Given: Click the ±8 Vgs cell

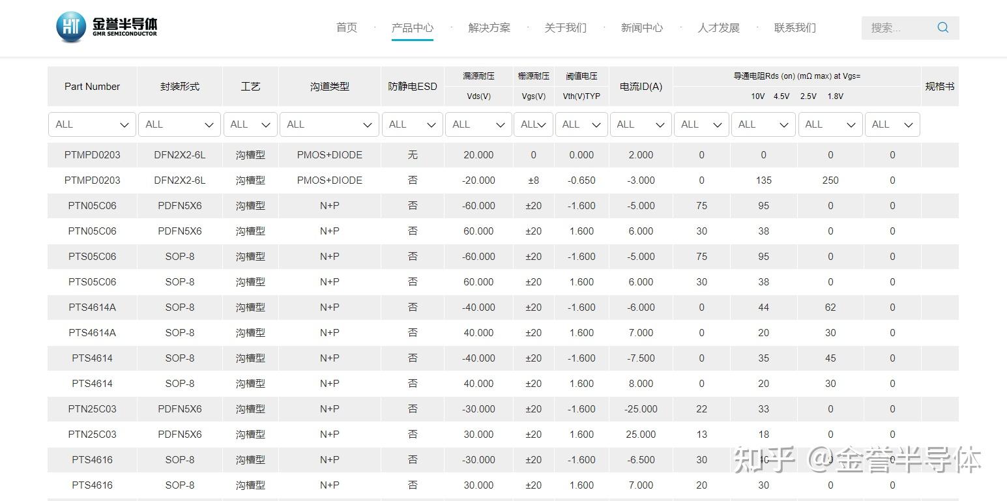Looking at the screenshot, I should [534, 180].
